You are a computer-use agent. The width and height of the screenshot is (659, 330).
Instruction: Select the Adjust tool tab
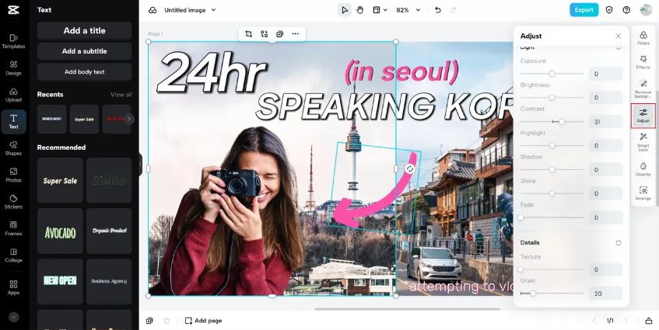click(x=643, y=116)
